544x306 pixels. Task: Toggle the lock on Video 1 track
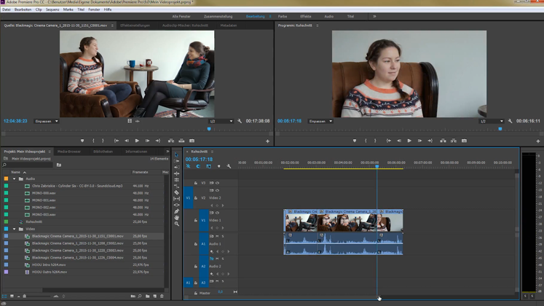tap(194, 220)
